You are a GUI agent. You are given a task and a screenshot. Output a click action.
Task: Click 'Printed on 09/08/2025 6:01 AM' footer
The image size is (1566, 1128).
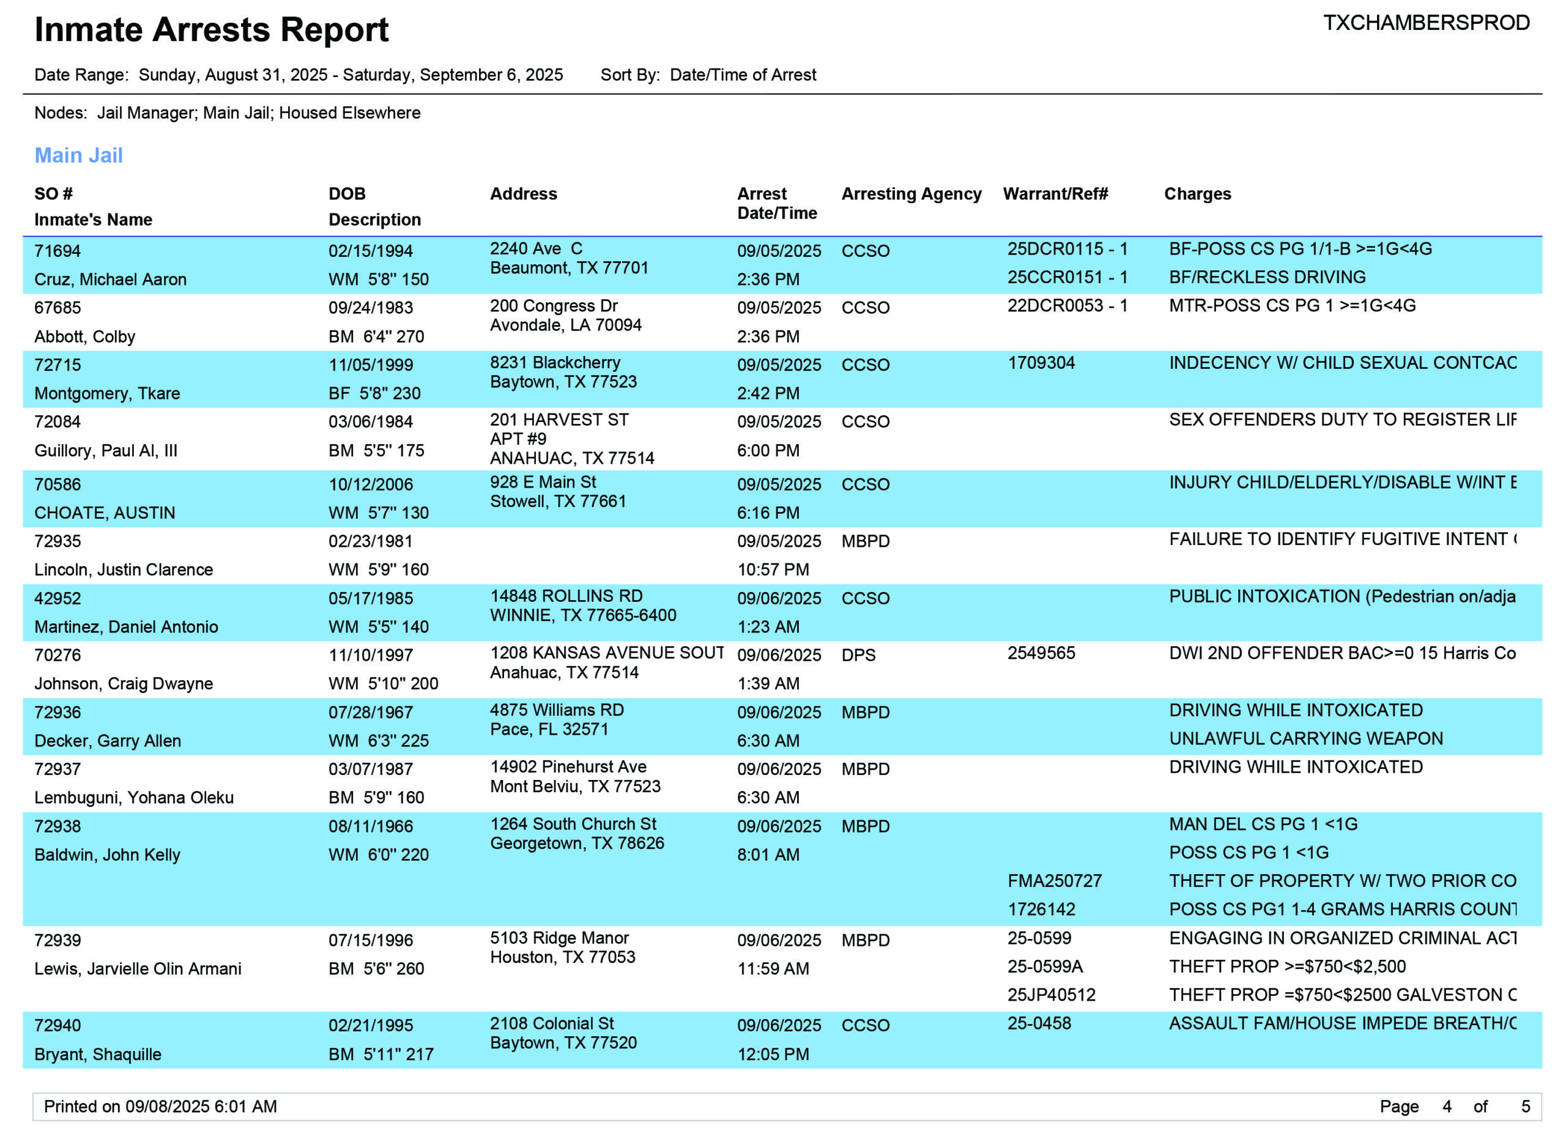click(x=160, y=1106)
